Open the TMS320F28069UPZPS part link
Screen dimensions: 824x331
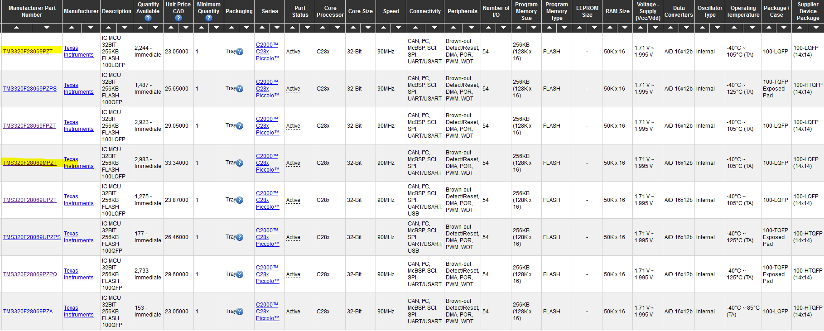[32, 237]
